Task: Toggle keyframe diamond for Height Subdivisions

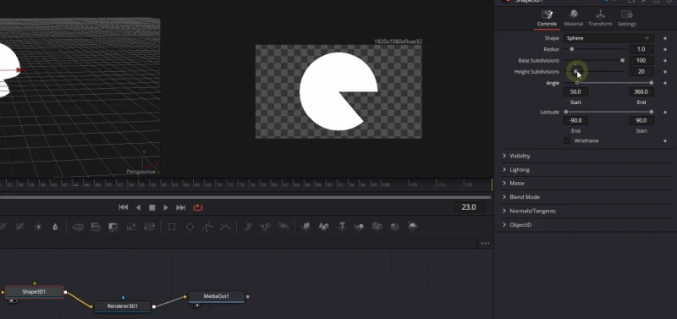Action: (x=665, y=72)
